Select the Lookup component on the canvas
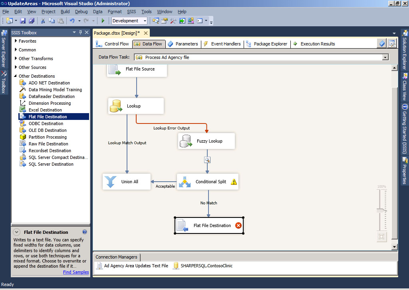Screen dimensions: 409x290 point(136,106)
